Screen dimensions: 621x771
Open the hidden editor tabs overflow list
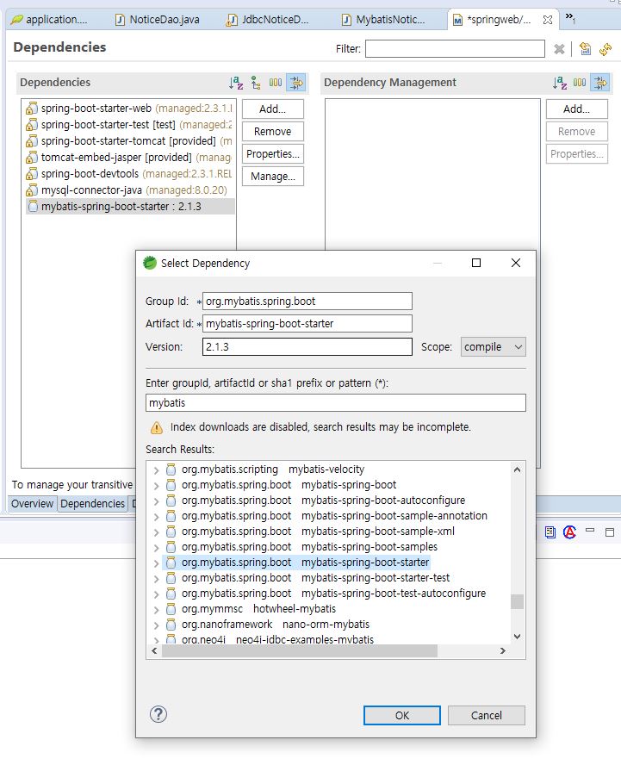point(570,18)
